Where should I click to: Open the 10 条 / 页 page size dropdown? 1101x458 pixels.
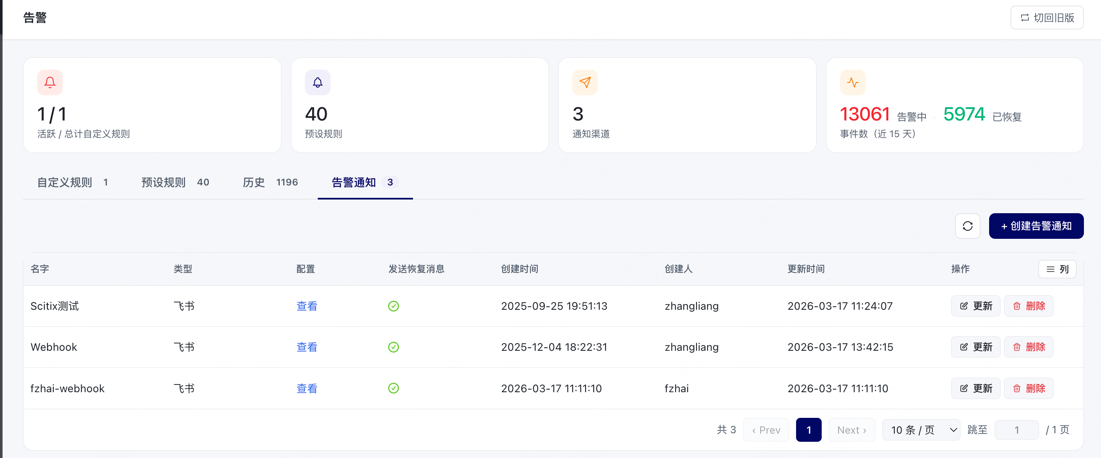pos(921,430)
